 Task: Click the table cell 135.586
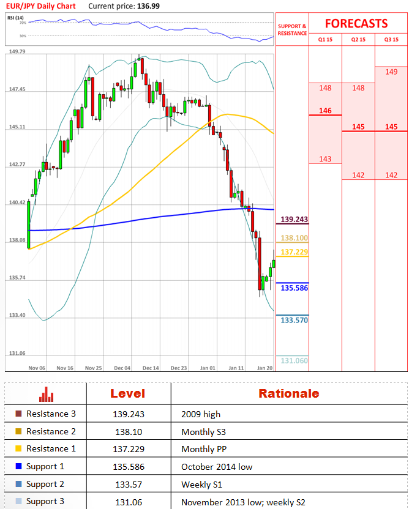(x=129, y=467)
